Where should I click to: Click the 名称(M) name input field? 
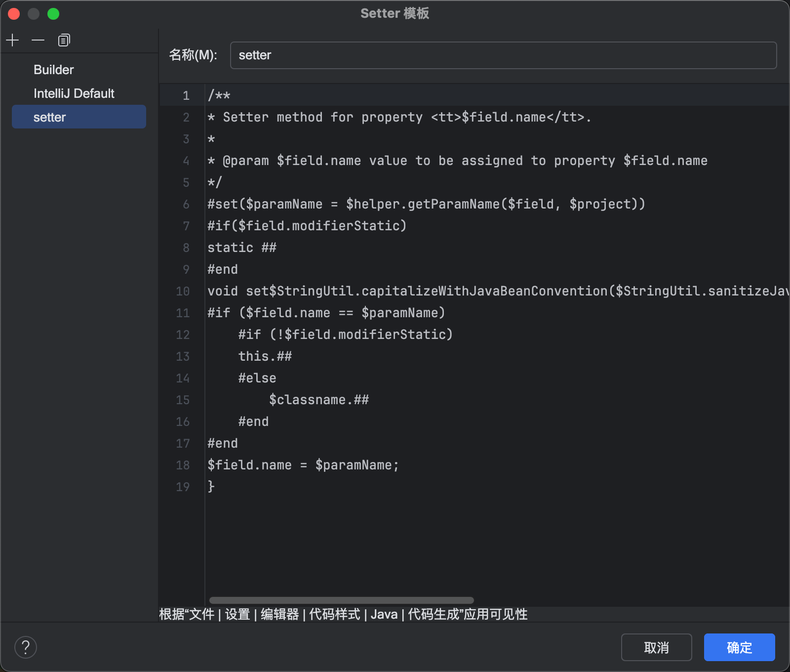click(503, 55)
